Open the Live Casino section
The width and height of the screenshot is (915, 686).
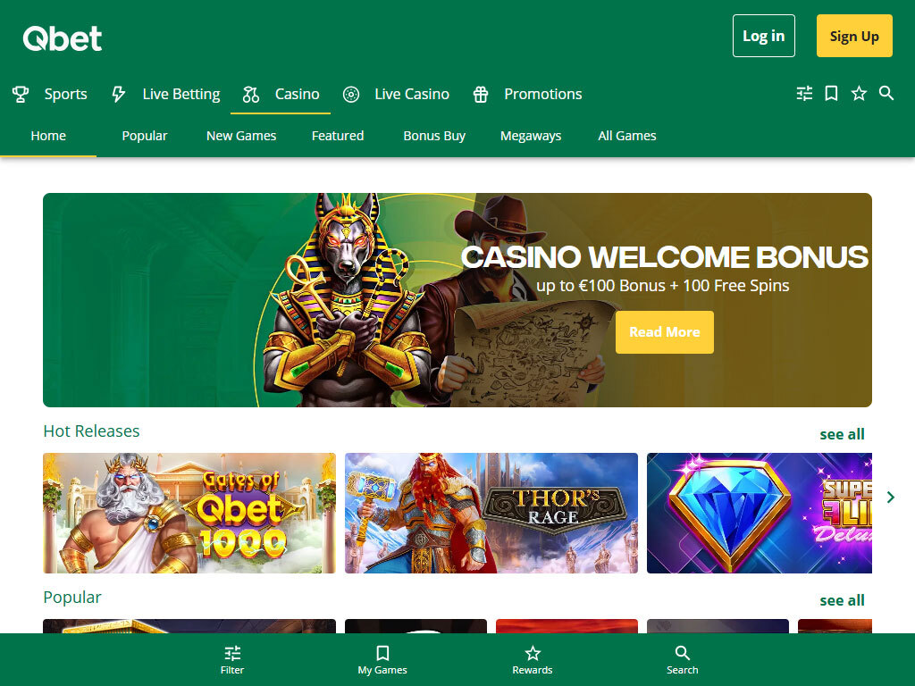pyautogui.click(x=396, y=94)
